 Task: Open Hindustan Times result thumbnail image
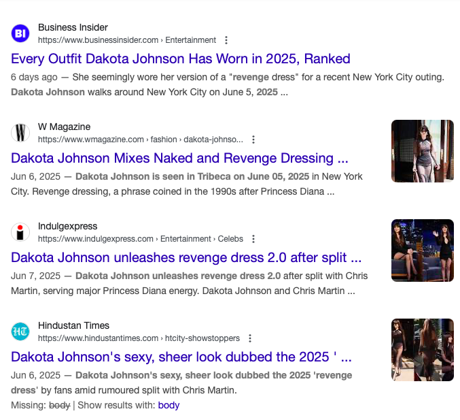(423, 350)
